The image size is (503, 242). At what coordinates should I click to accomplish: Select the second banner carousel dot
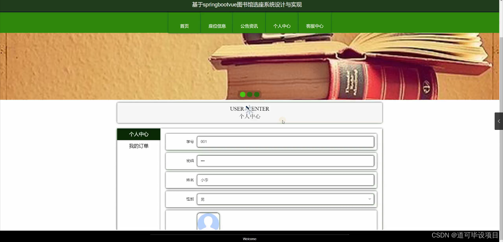tap(250, 94)
